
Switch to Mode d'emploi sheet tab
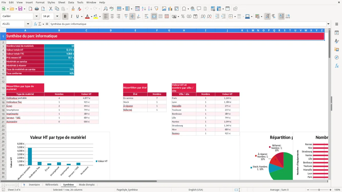click(87, 185)
